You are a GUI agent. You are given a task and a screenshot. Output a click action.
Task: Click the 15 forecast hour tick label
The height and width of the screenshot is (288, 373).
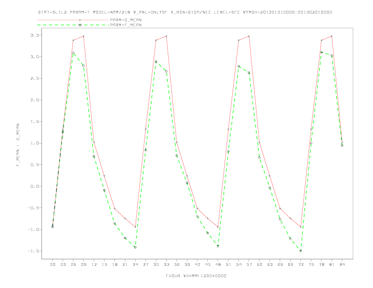point(104,264)
